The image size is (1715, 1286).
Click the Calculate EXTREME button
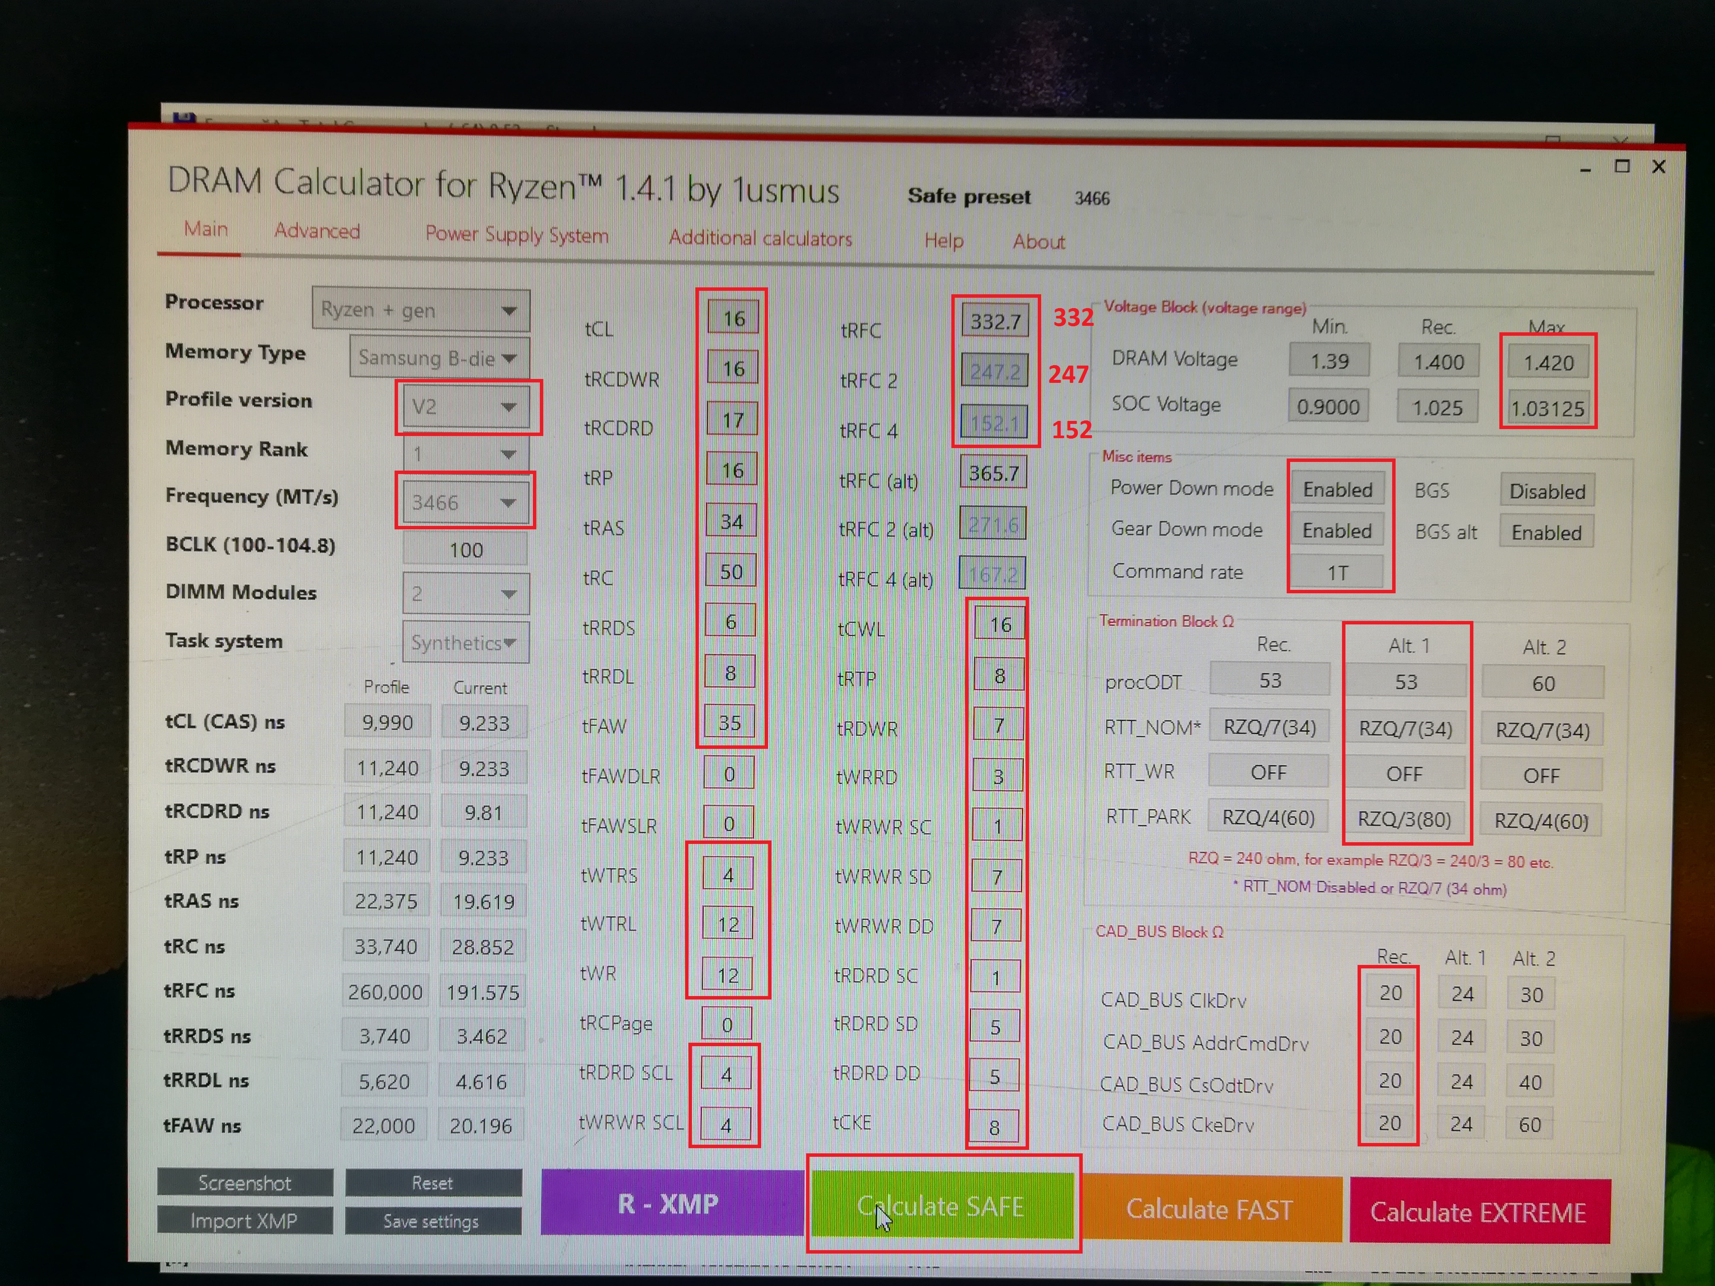click(x=1479, y=1212)
